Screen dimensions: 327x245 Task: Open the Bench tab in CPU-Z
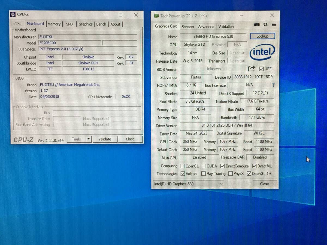tap(101, 24)
